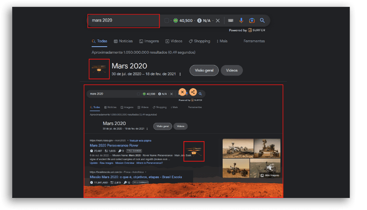Tick the Surfer checkbox in the top search bar

coord(166,20)
